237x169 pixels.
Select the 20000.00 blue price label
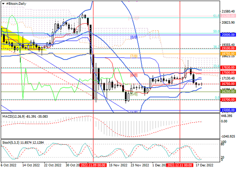click(228, 35)
